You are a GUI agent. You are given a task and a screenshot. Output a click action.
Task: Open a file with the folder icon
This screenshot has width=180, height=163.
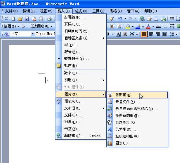pyautogui.click(x=20, y=19)
